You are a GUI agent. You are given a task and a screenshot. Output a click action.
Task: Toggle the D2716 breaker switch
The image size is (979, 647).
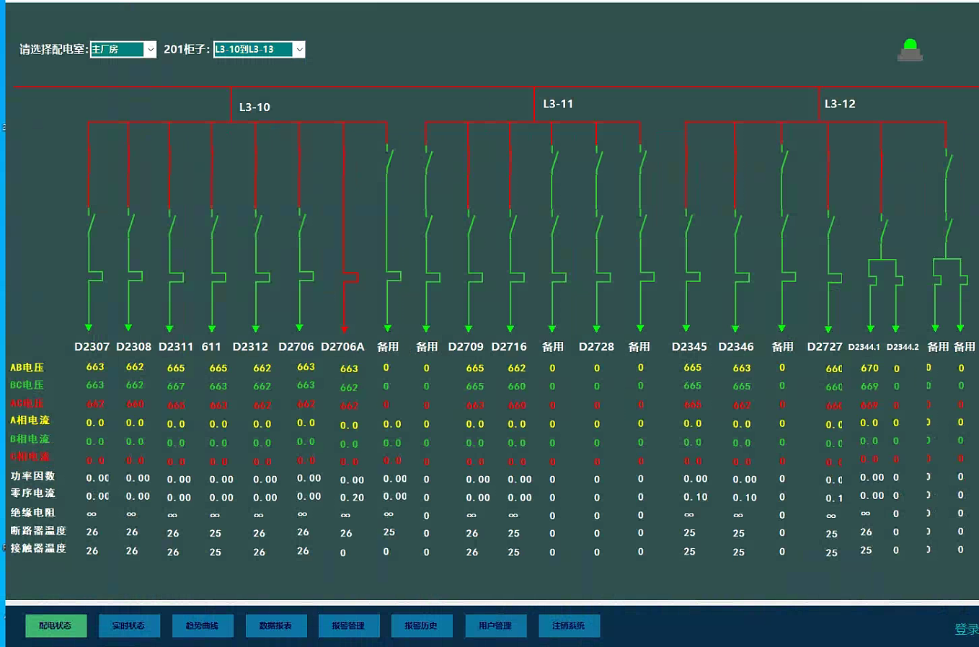[512, 225]
